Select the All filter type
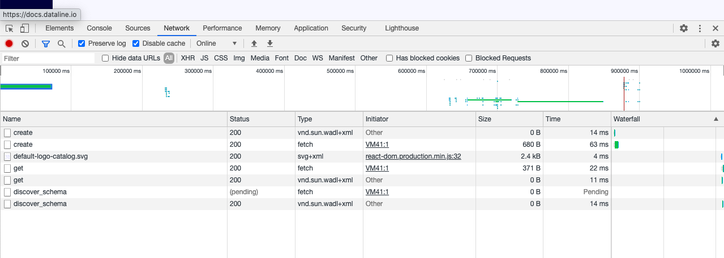 coord(169,58)
